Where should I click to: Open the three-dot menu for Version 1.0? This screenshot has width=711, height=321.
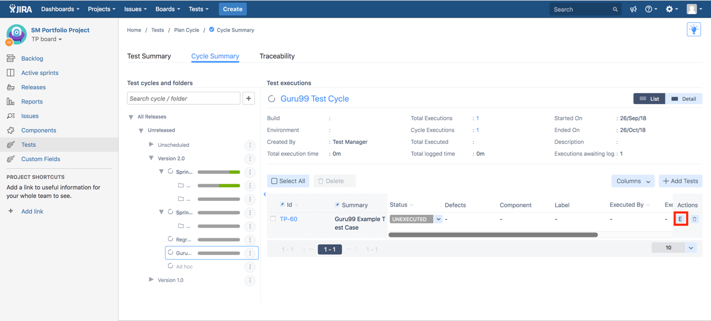tap(250, 280)
